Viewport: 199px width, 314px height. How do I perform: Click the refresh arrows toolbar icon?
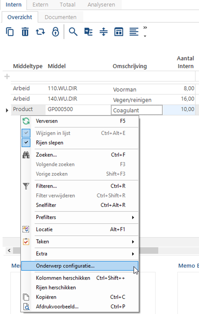click(40, 32)
